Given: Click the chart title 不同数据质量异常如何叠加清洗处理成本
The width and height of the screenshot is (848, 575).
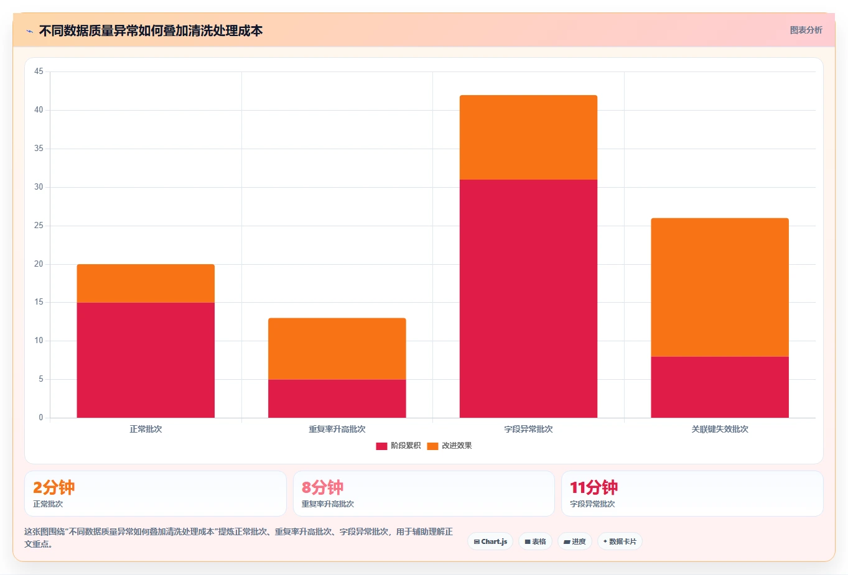Looking at the screenshot, I should 151,30.
